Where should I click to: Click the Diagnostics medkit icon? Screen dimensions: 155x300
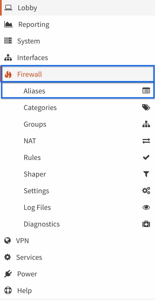146,224
